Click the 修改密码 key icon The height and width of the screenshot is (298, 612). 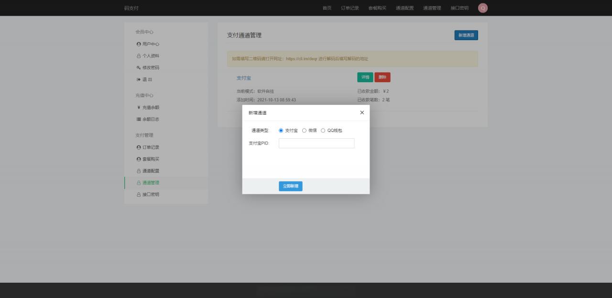point(139,67)
